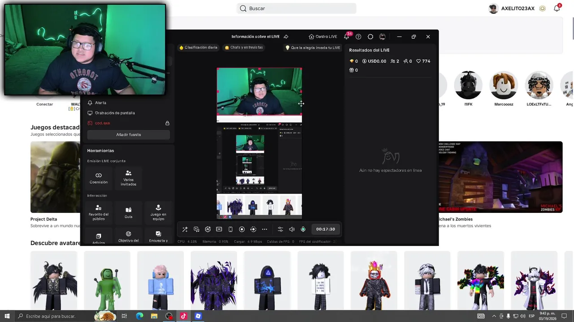This screenshot has height=322, width=574.
Task: Click the 774 likes count
Action: click(x=423, y=61)
